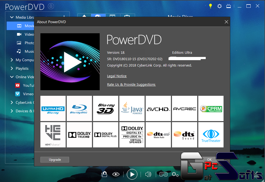The image size is (265, 182).
Task: Expand the My Computer node
Action: click(12, 60)
